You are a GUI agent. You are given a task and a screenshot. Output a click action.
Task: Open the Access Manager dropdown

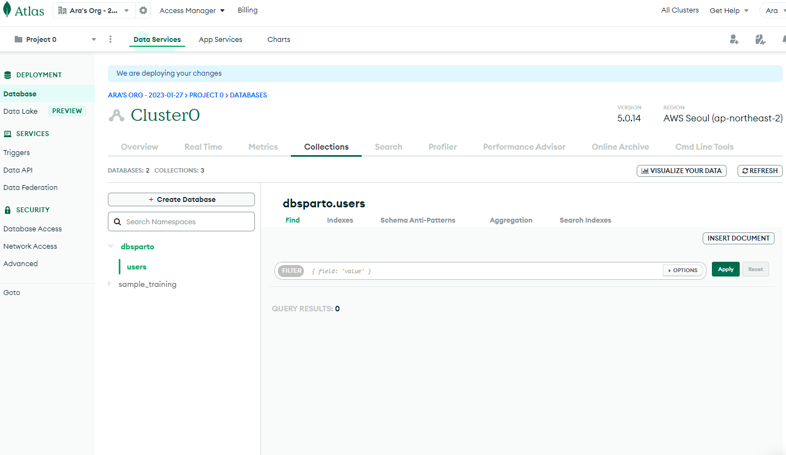click(192, 10)
